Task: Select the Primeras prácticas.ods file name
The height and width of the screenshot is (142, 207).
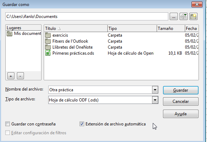Action: pos(73,53)
